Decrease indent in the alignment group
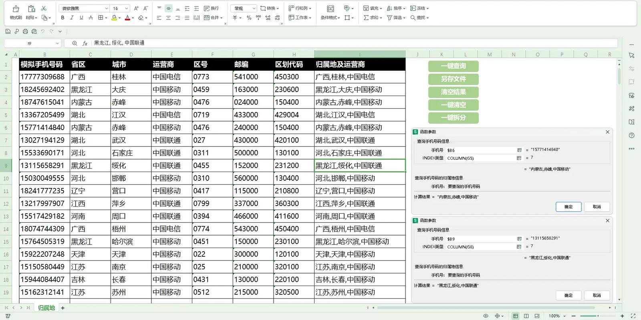Screen dimensions: 641x320 tap(187, 8)
